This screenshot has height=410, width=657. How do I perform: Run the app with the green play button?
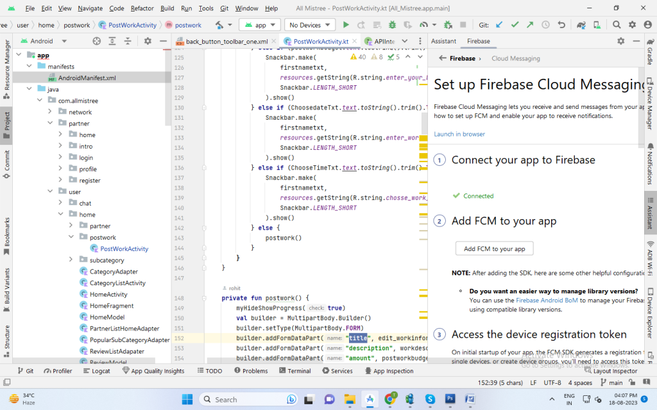click(x=346, y=25)
